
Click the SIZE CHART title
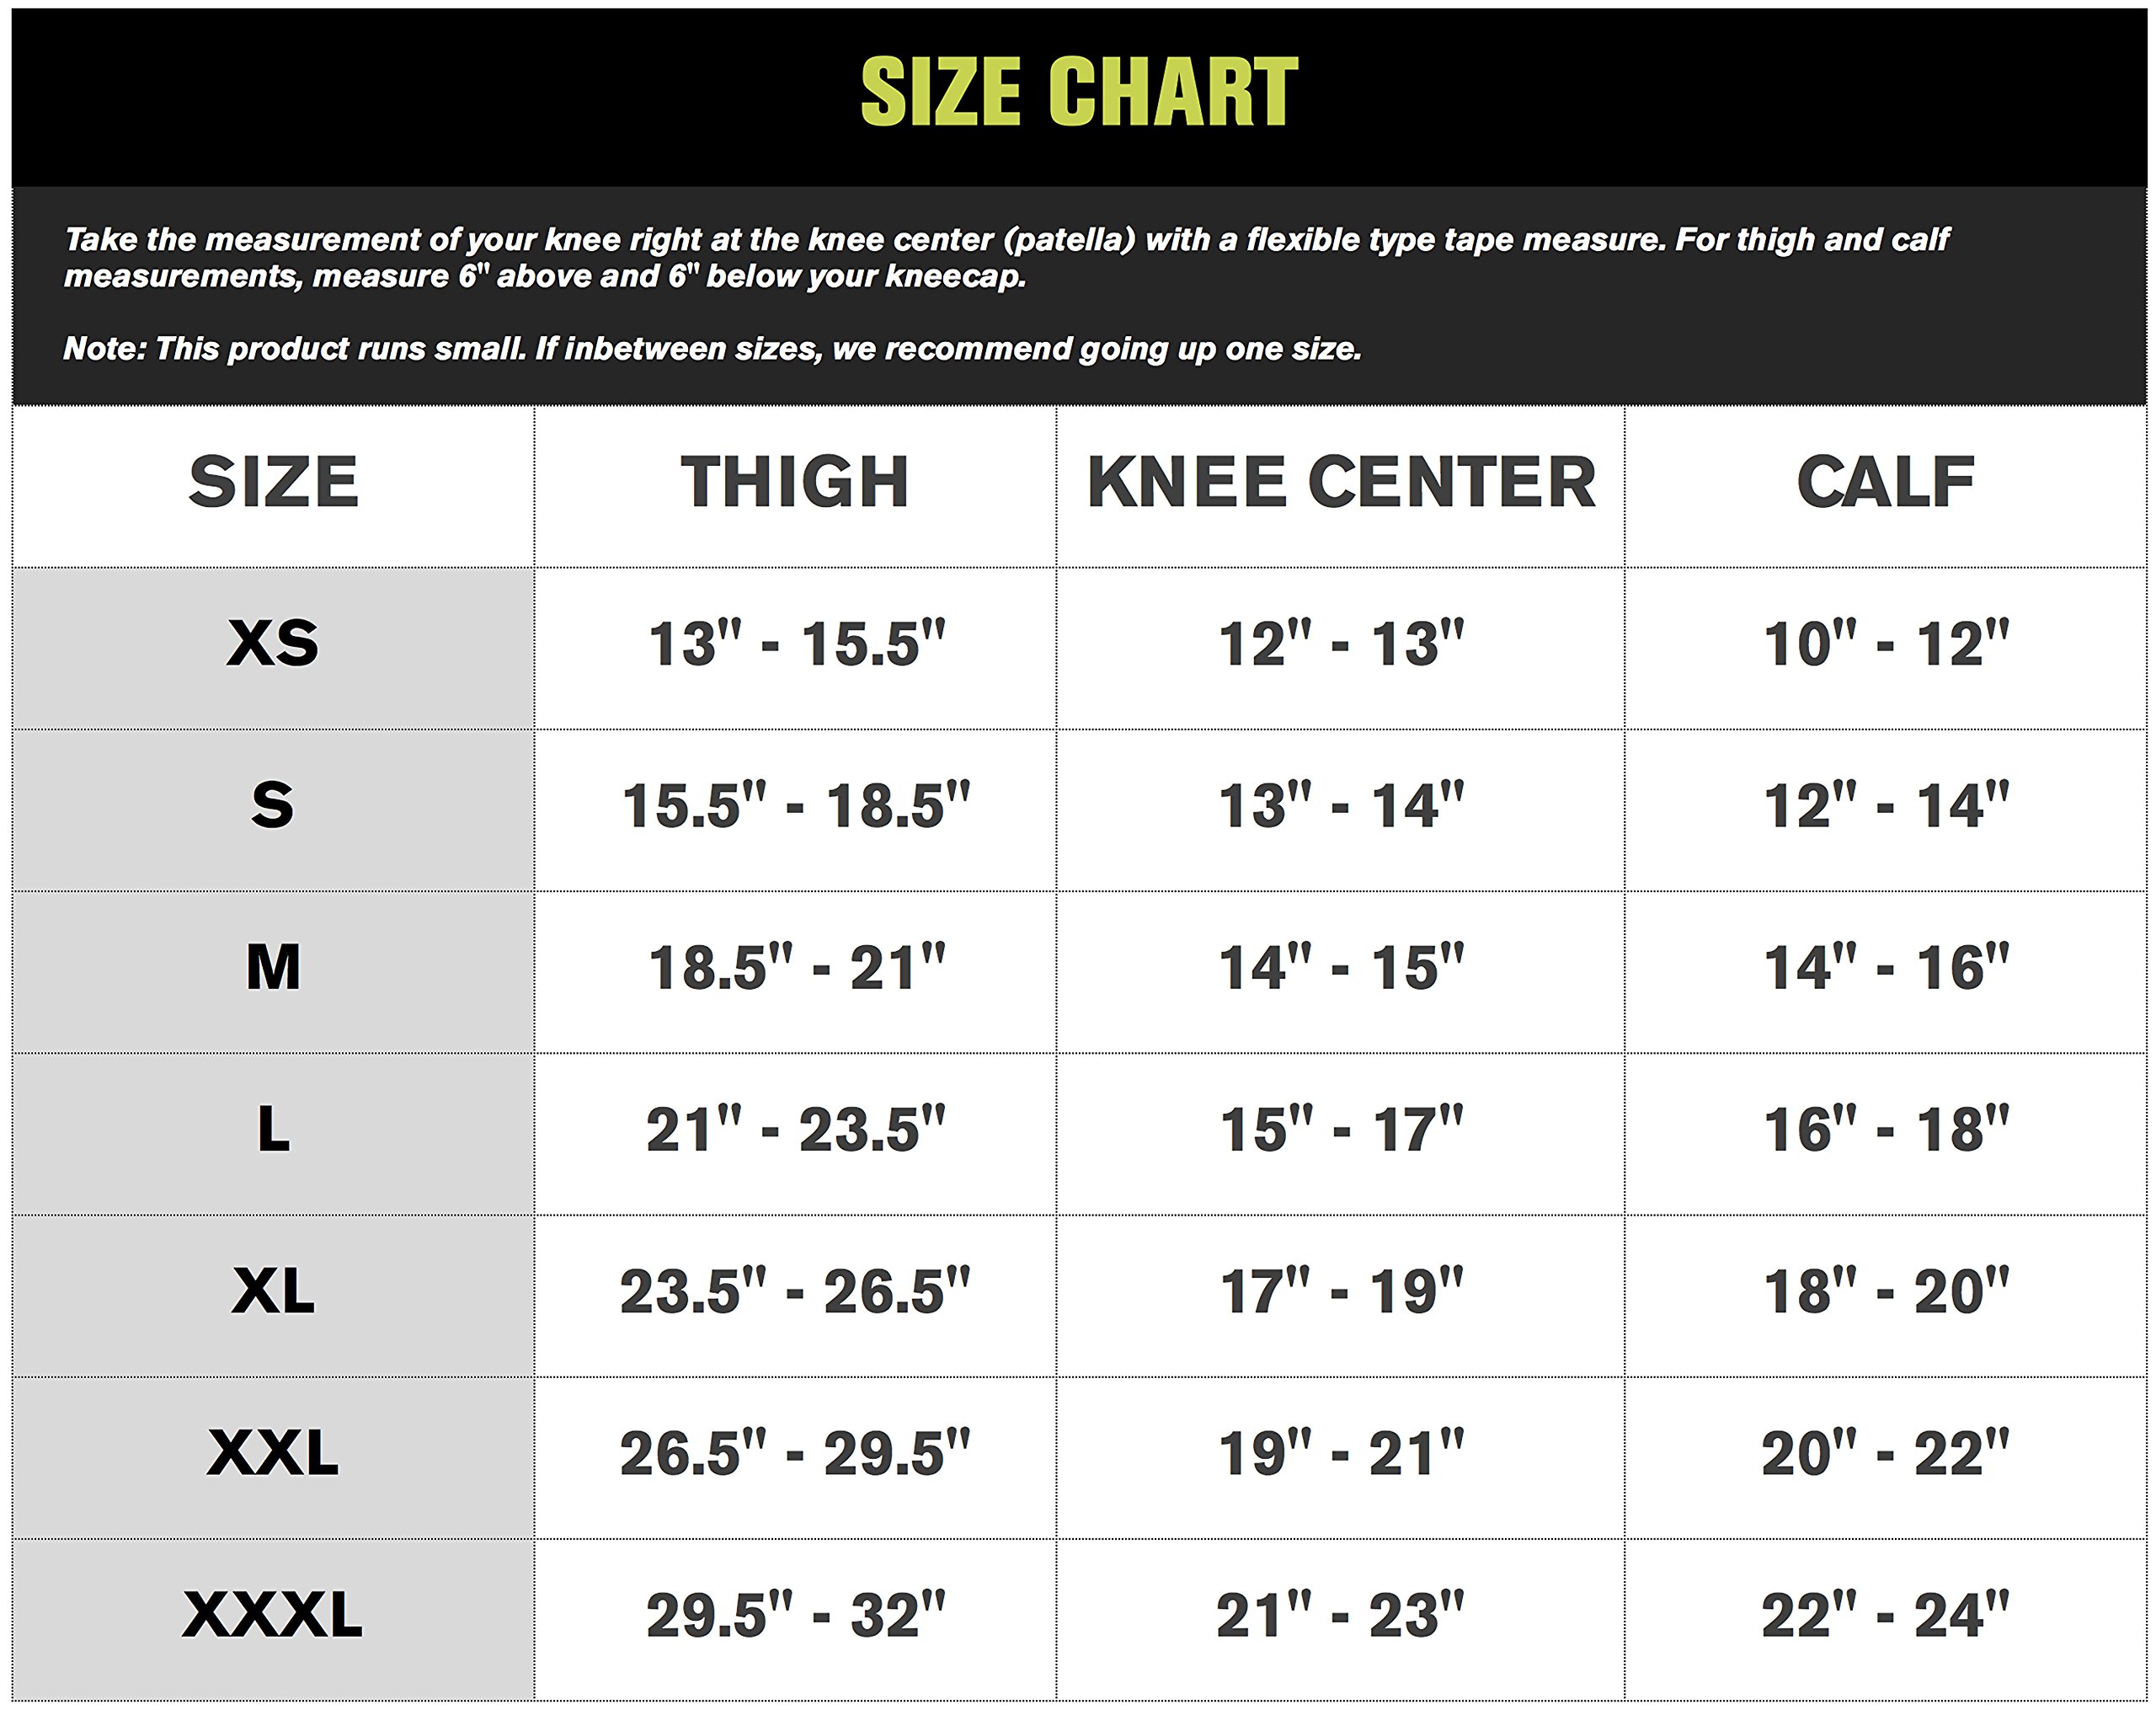1078,92
